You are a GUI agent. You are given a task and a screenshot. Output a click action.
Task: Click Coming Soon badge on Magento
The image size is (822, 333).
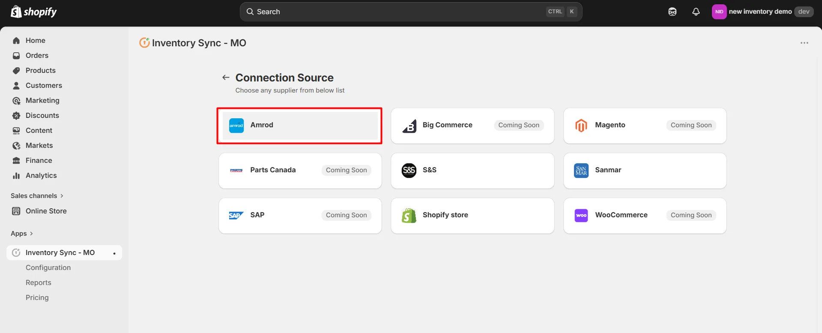(x=691, y=125)
